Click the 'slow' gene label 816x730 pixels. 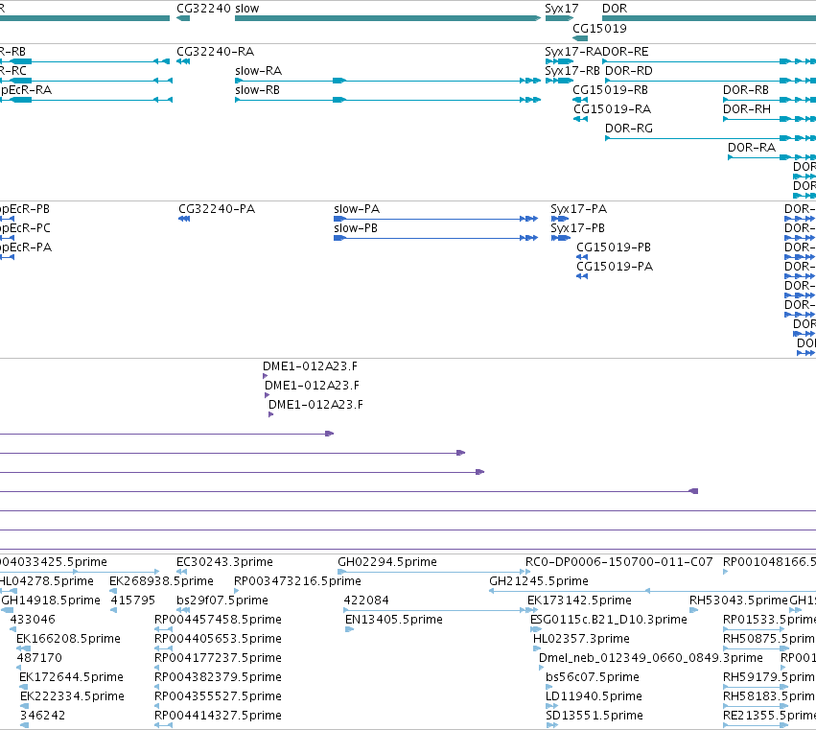246,9
